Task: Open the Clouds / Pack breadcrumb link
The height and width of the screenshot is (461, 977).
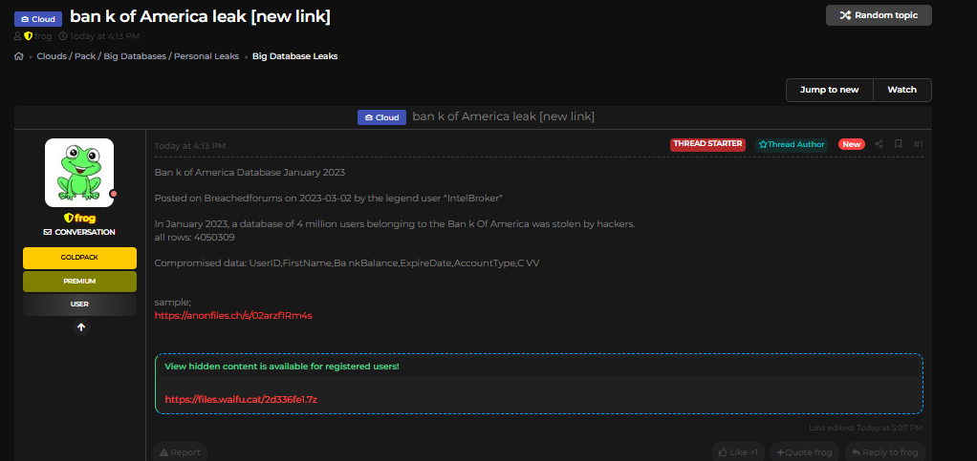Action: tap(65, 56)
